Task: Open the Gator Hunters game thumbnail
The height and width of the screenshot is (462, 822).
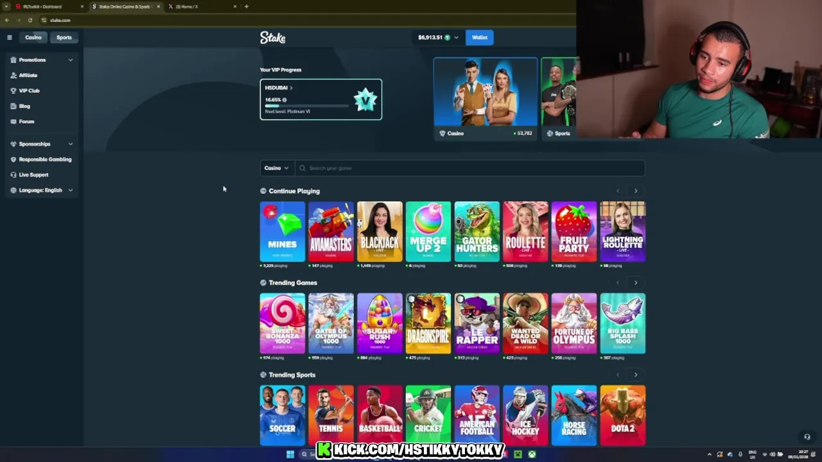Action: [477, 232]
